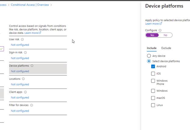Uncheck the Android platform checkbox
The width and height of the screenshot is (190, 130).
tap(153, 67)
